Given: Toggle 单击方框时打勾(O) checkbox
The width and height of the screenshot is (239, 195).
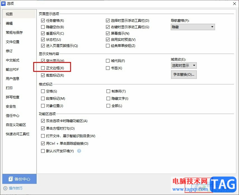Looking at the screenshot, I should (x=43, y=128).
